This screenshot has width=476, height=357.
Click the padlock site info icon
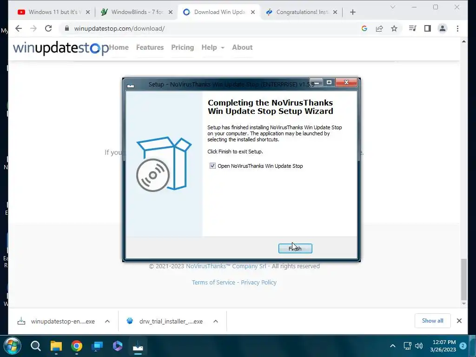67,28
